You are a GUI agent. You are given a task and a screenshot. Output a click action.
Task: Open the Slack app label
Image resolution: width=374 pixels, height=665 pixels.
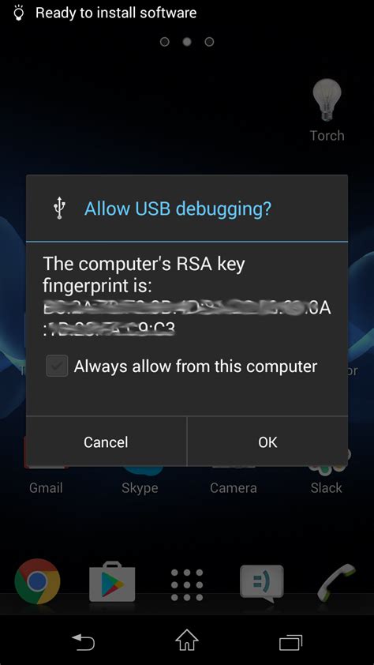pyautogui.click(x=326, y=488)
